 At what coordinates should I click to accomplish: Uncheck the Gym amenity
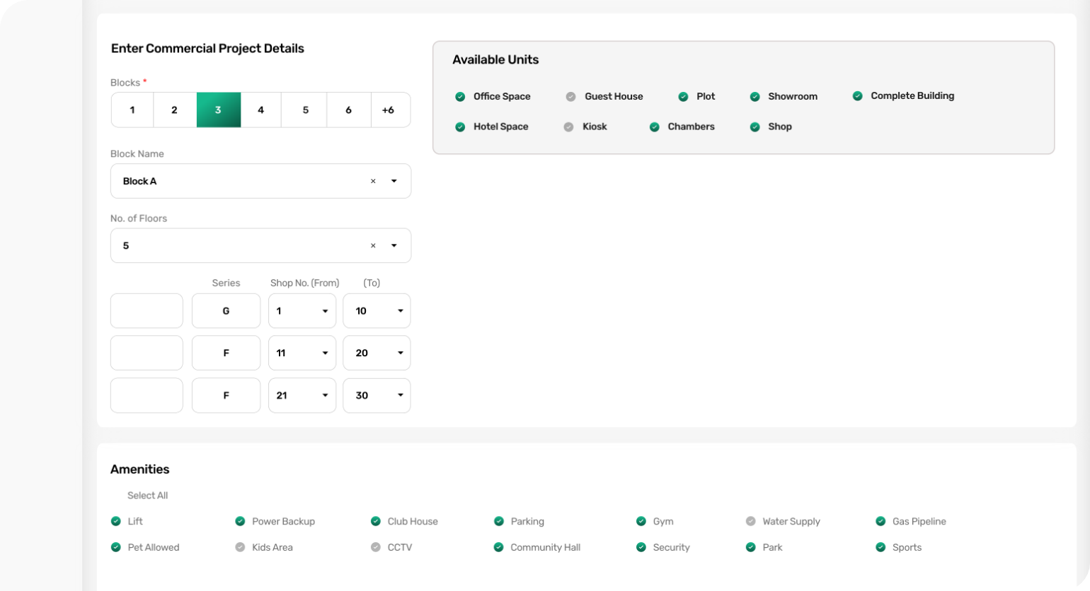tap(641, 522)
